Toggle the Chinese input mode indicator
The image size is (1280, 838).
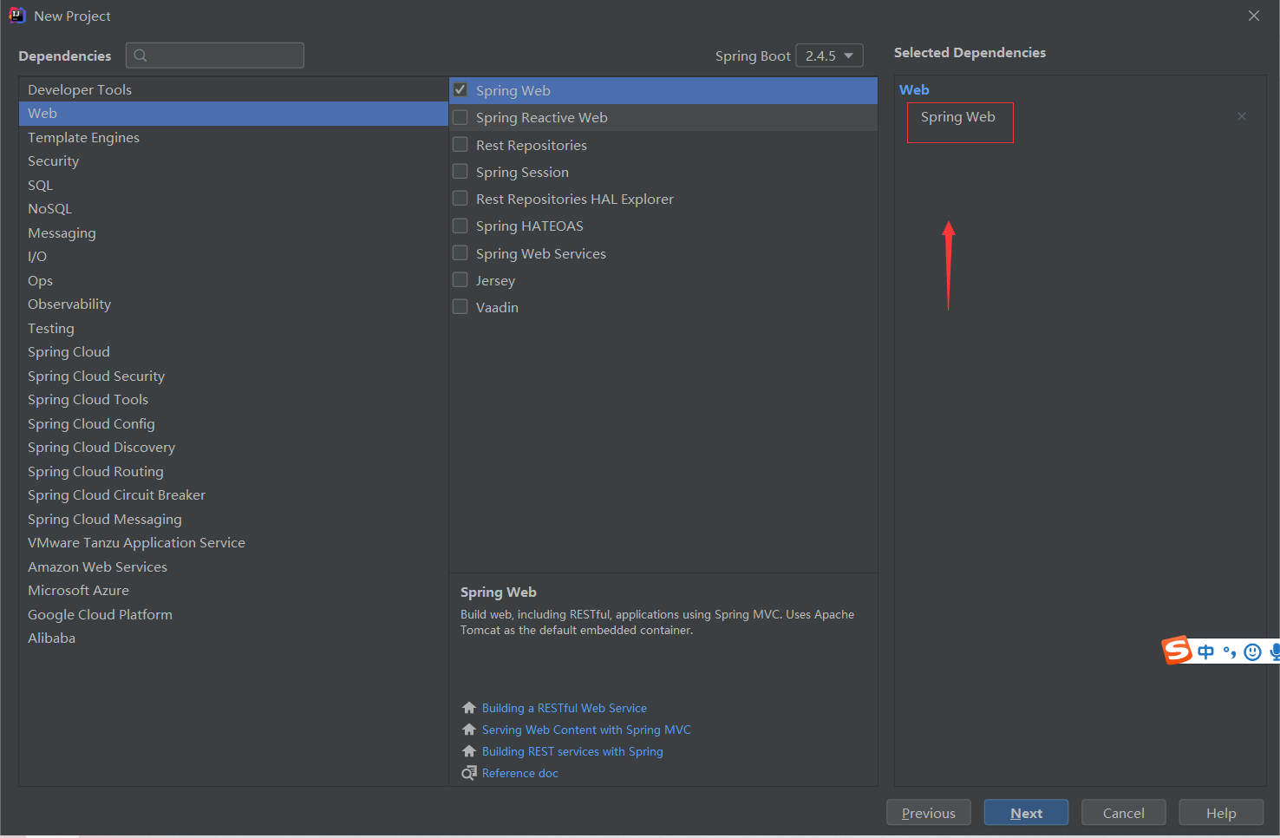click(x=1206, y=651)
